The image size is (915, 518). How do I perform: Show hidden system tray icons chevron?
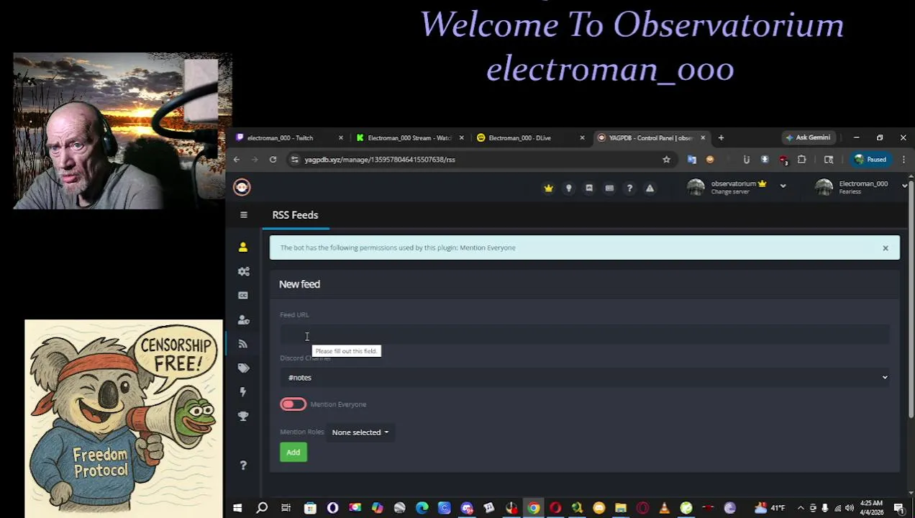[801, 509]
